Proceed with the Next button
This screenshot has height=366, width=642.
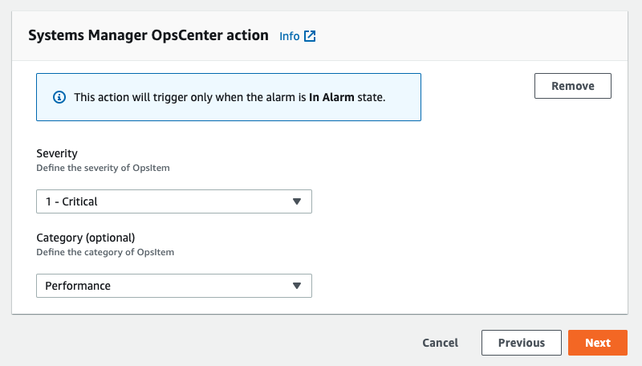(598, 343)
